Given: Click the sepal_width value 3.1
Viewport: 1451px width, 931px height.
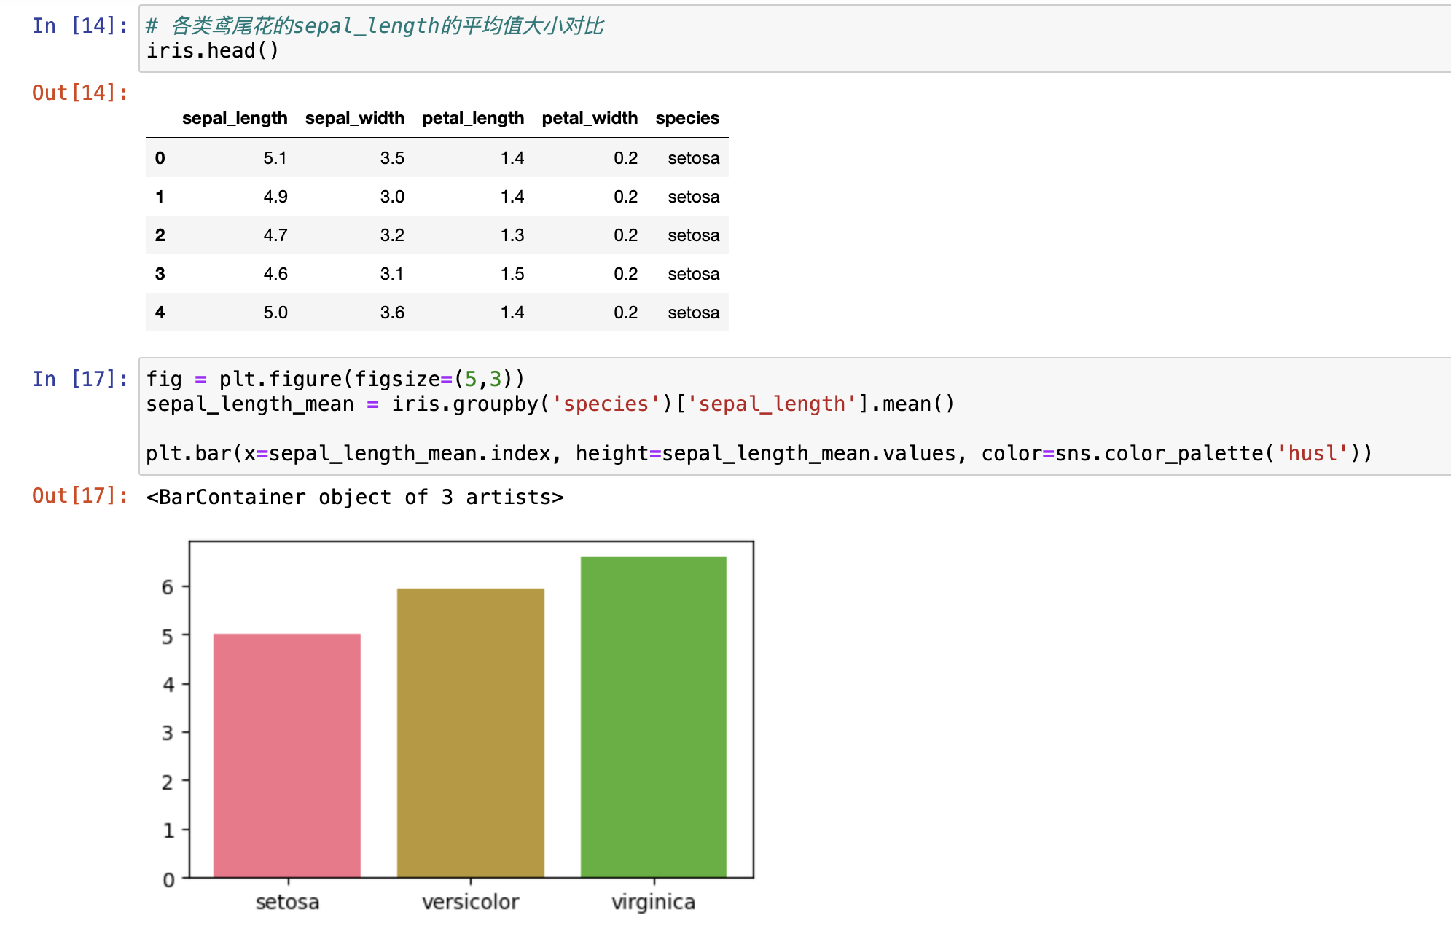Looking at the screenshot, I should click(x=392, y=274).
